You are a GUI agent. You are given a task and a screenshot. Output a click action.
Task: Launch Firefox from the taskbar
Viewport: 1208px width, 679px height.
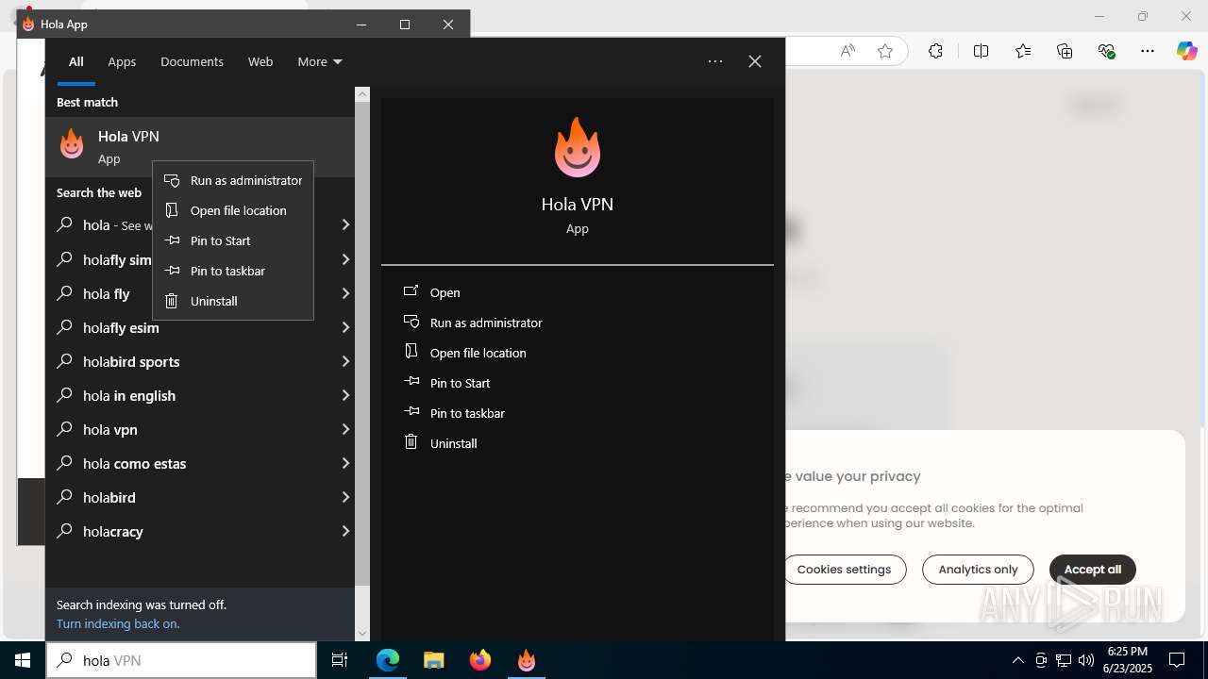pyautogui.click(x=480, y=660)
